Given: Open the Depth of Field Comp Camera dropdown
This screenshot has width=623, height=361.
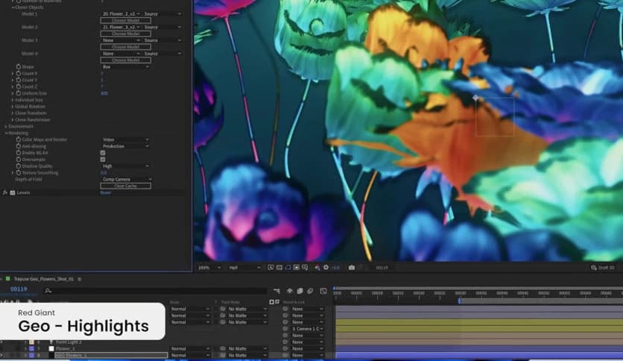Looking at the screenshot, I should [125, 179].
